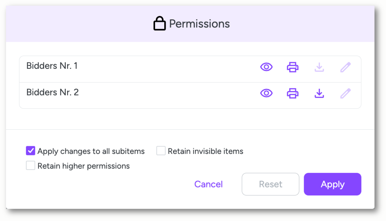Toggle print permission for Bidders Nr. 1

(293, 67)
